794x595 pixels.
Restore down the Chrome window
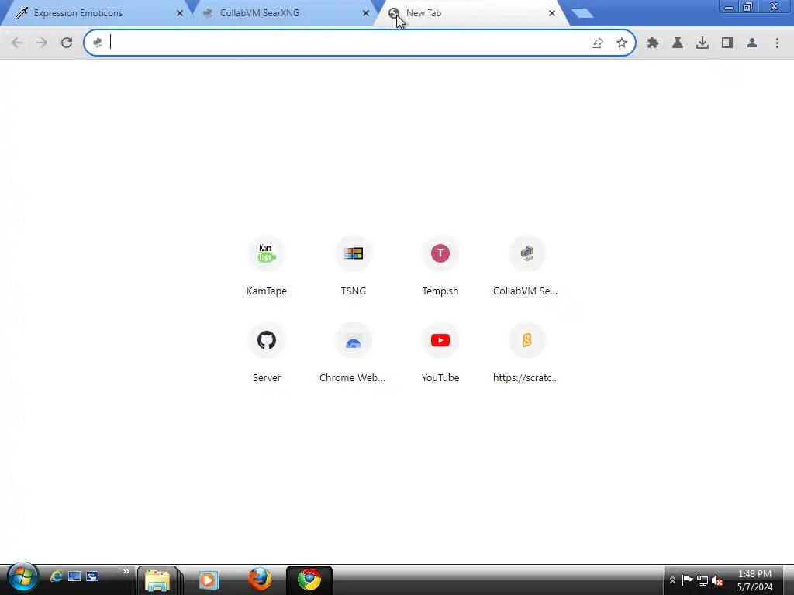tap(748, 6)
